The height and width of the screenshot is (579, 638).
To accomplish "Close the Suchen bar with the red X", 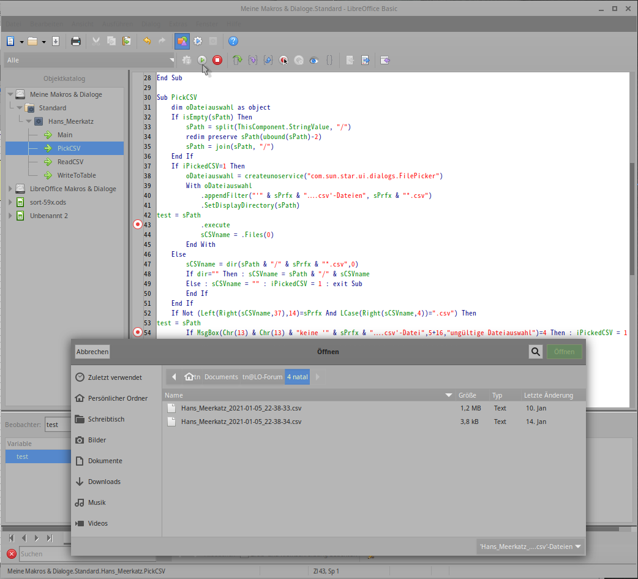I will pos(12,554).
